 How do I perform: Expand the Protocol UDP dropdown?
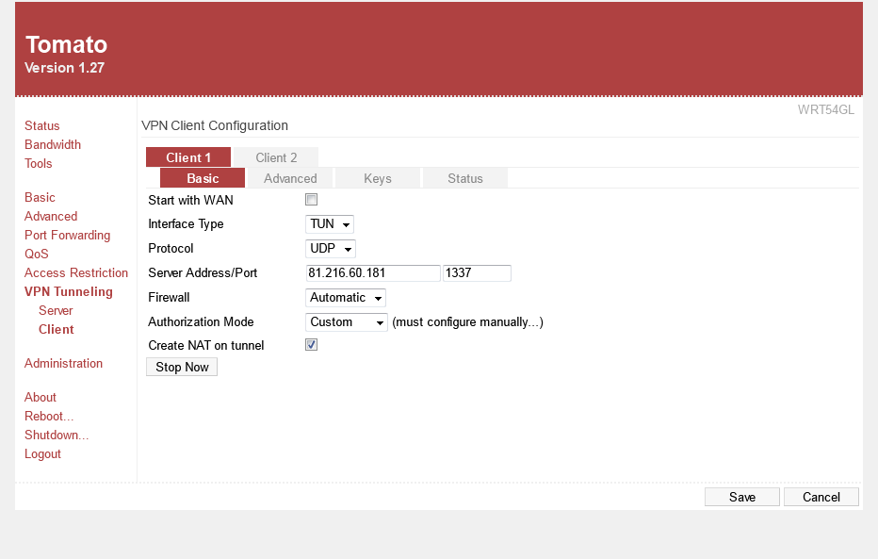pyautogui.click(x=331, y=249)
